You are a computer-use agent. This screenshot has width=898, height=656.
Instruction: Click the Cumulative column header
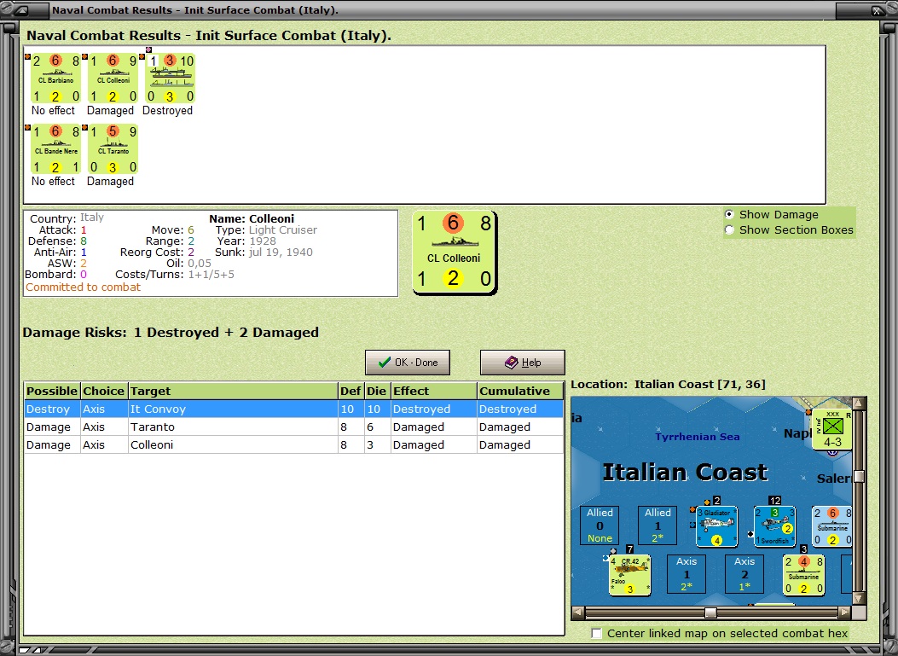520,391
